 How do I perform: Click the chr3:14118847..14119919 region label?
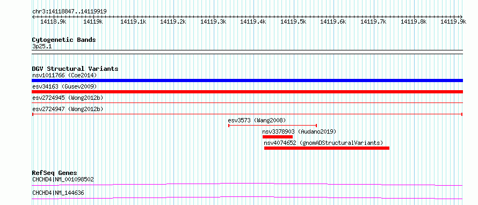pyautogui.click(x=69, y=11)
